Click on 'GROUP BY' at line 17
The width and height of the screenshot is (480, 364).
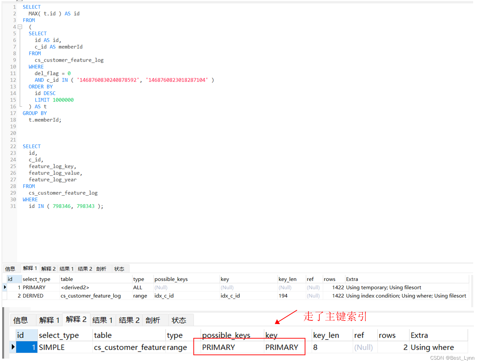click(x=35, y=113)
